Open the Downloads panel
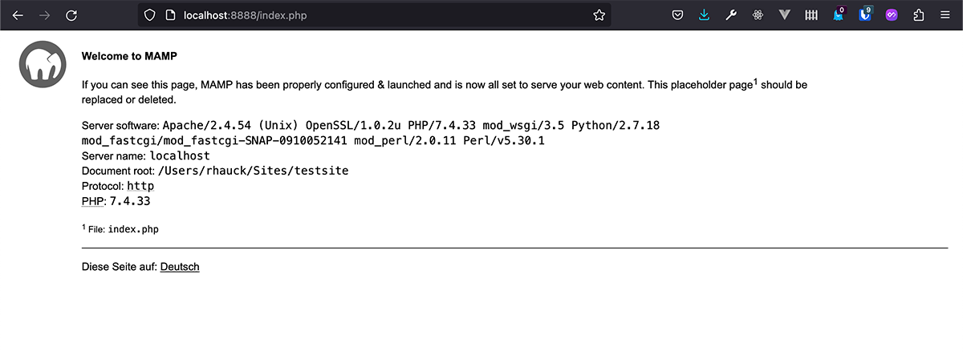This screenshot has height=355, width=963. coord(704,14)
